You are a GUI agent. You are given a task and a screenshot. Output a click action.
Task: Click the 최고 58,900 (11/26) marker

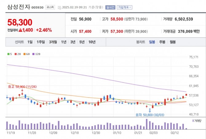point(22,87)
